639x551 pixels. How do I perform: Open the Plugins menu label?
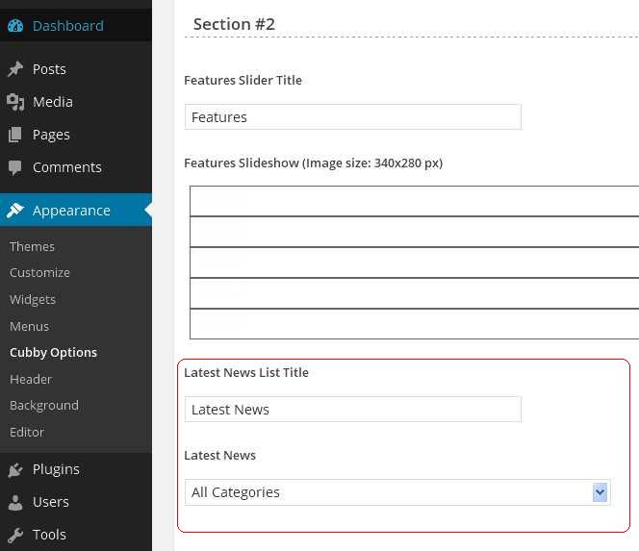tap(56, 469)
